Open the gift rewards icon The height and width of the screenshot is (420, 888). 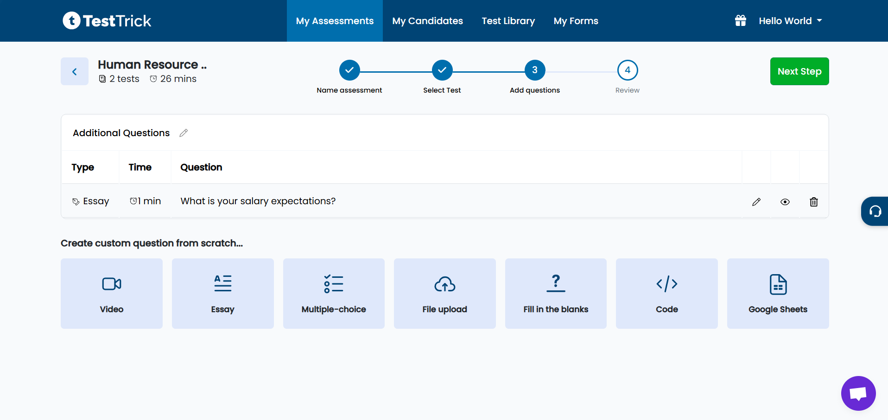(x=741, y=21)
